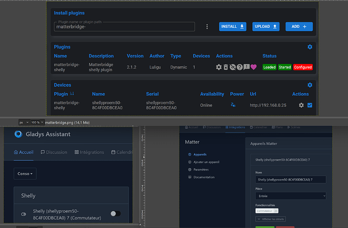Click the shellyproem50 device row gear icon
Image resolution: width=348 pixels, height=228 pixels.
pyautogui.click(x=301, y=105)
